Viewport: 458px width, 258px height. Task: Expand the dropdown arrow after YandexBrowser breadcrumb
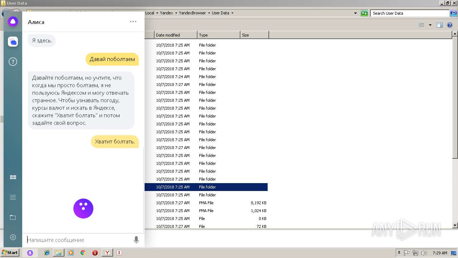point(209,13)
